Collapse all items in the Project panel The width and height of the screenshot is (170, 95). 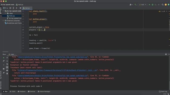point(16,8)
